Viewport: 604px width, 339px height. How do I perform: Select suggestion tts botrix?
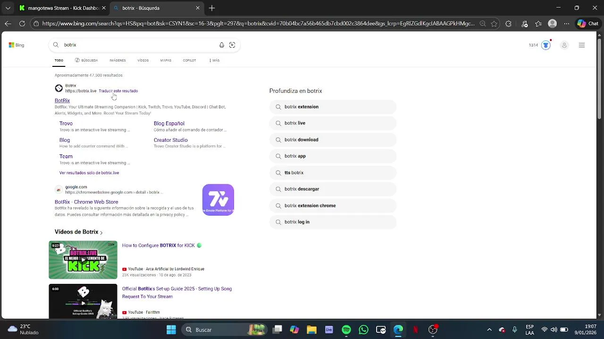(333, 173)
